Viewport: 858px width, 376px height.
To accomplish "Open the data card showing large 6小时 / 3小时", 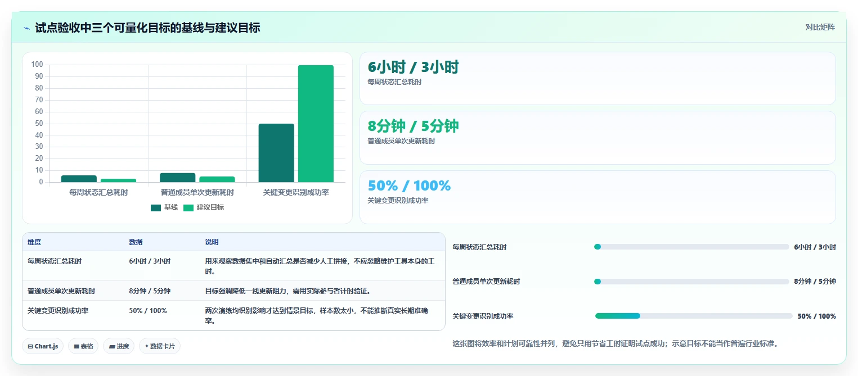I will tap(598, 78).
